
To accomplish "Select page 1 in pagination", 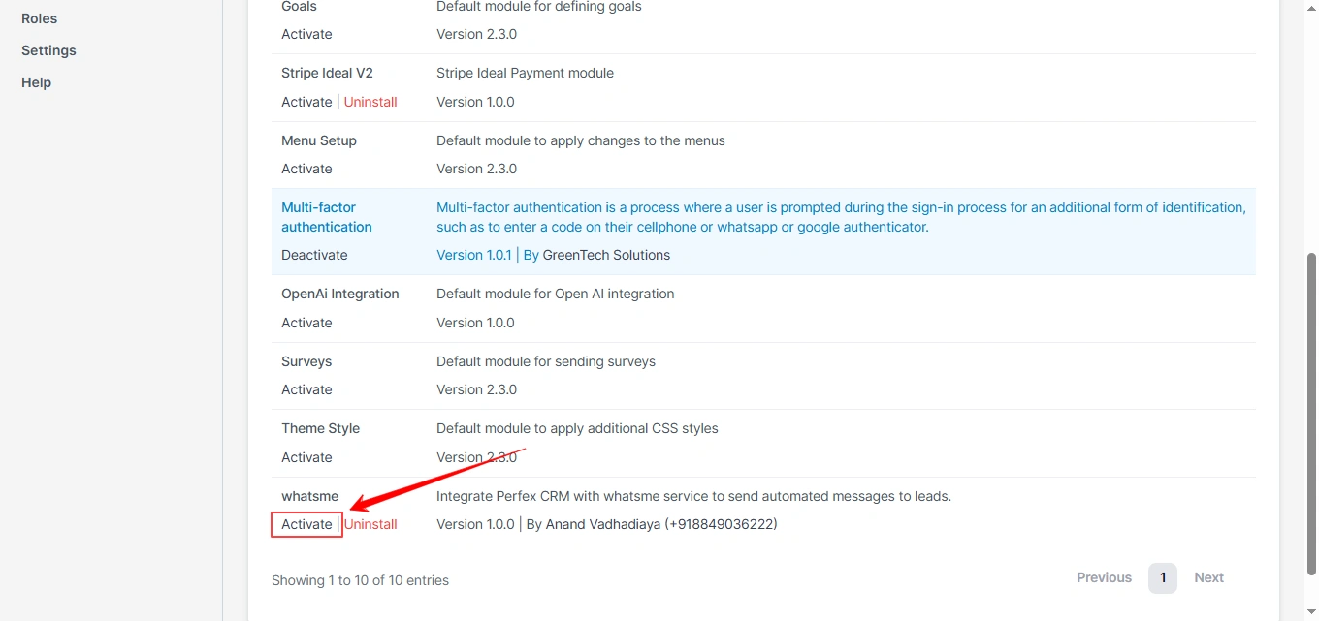I will click(x=1162, y=577).
